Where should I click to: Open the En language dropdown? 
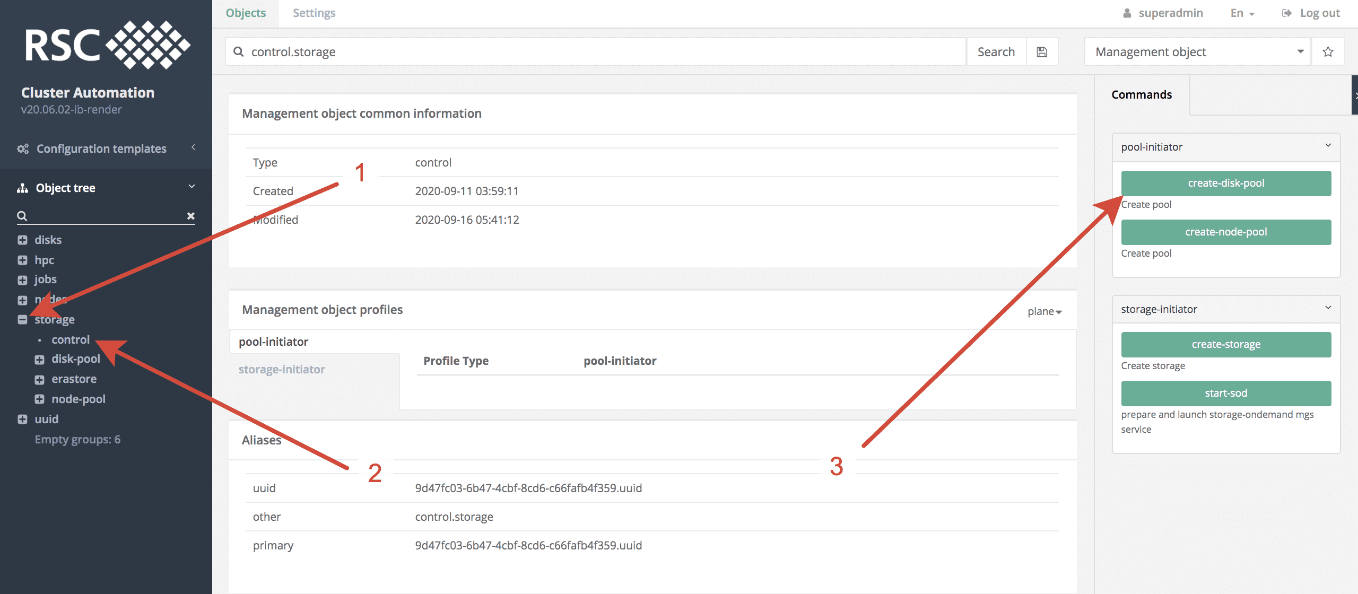pos(1242,13)
